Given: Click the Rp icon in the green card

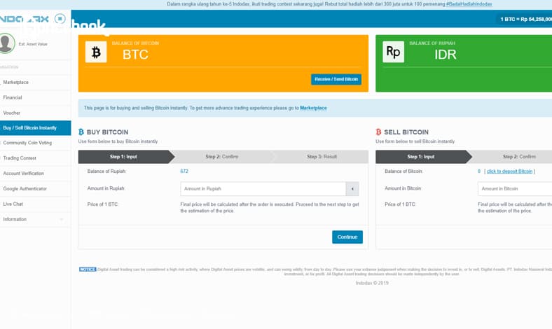Looking at the screenshot, I should click(x=393, y=52).
